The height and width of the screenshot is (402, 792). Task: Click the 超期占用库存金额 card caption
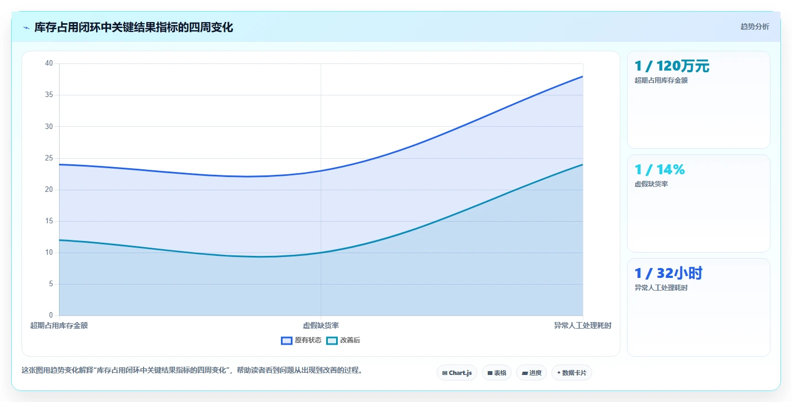coord(661,81)
